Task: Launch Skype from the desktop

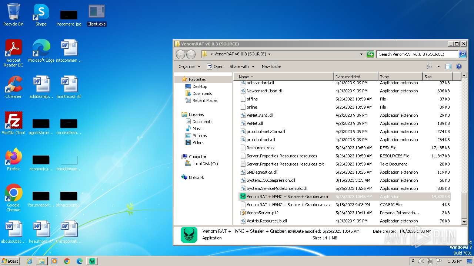Action: pos(41,15)
